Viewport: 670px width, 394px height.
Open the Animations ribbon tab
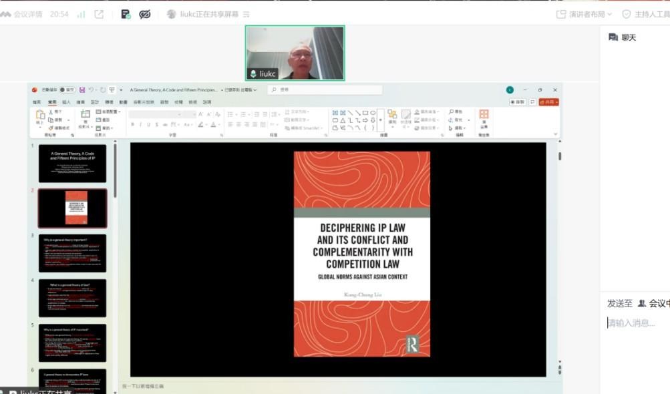124,102
